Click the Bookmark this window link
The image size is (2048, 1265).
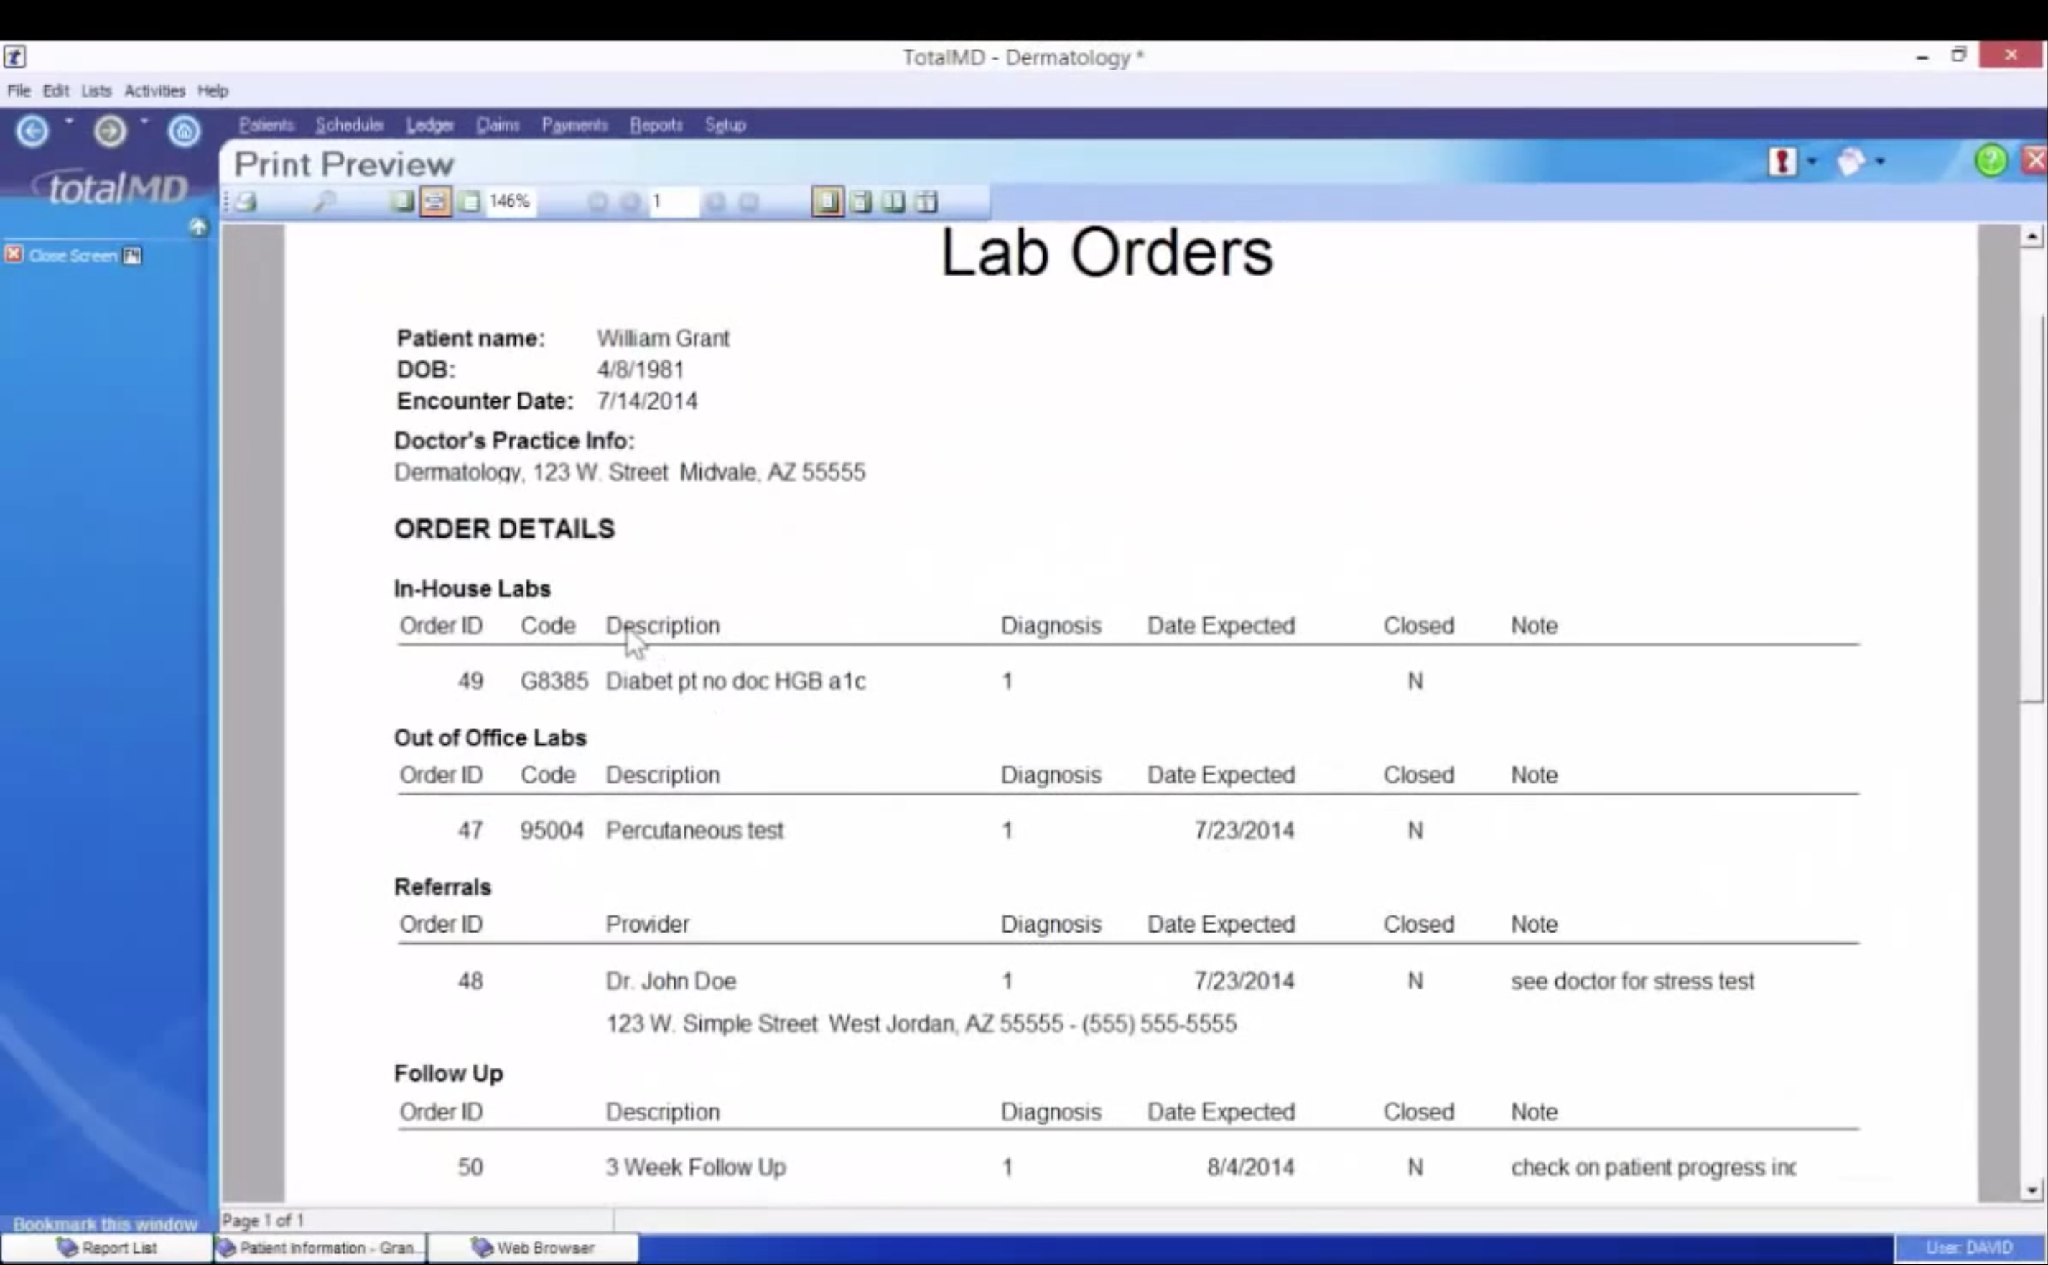(106, 1223)
